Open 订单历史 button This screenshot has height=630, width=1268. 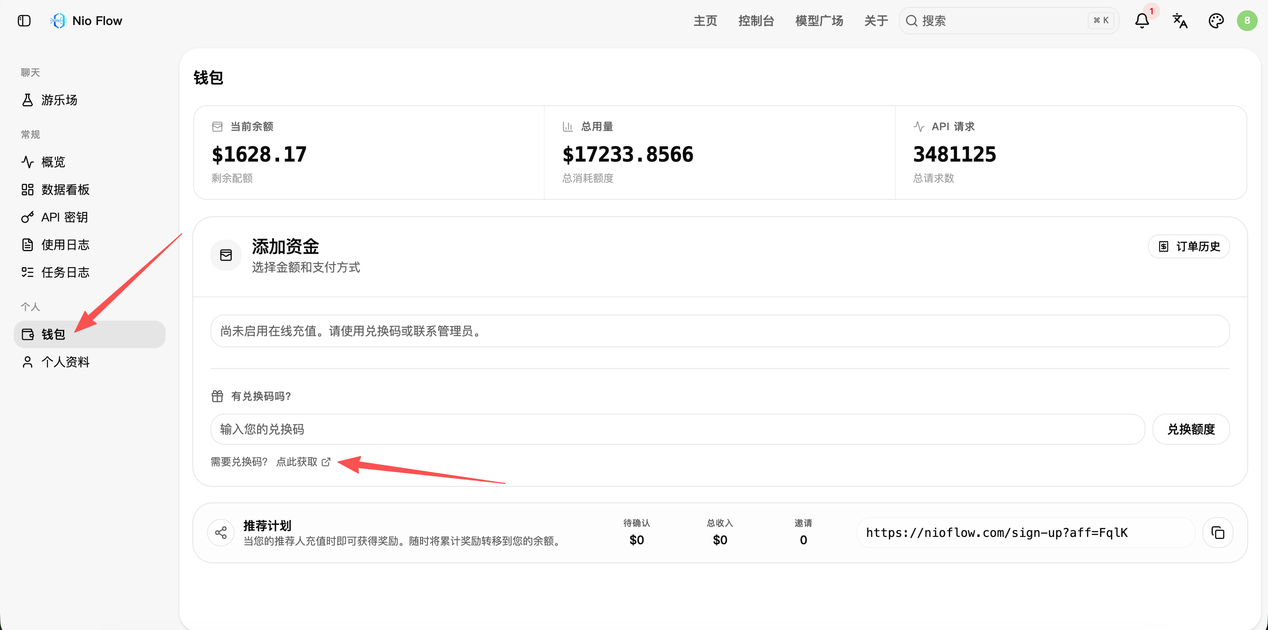tap(1189, 246)
